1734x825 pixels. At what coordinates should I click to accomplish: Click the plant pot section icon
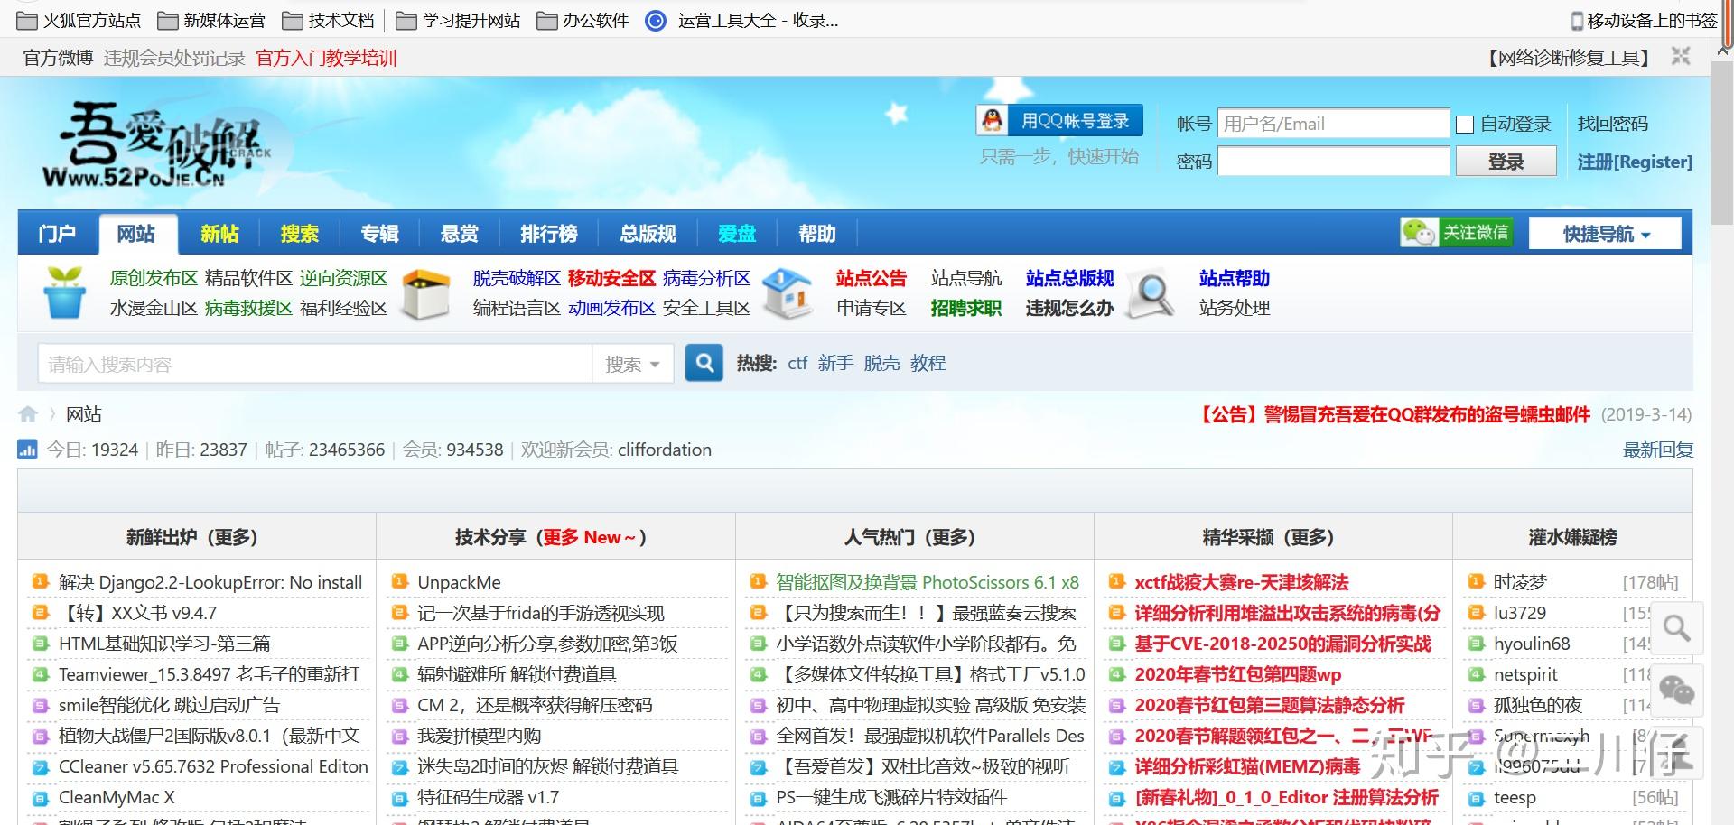[x=64, y=292]
